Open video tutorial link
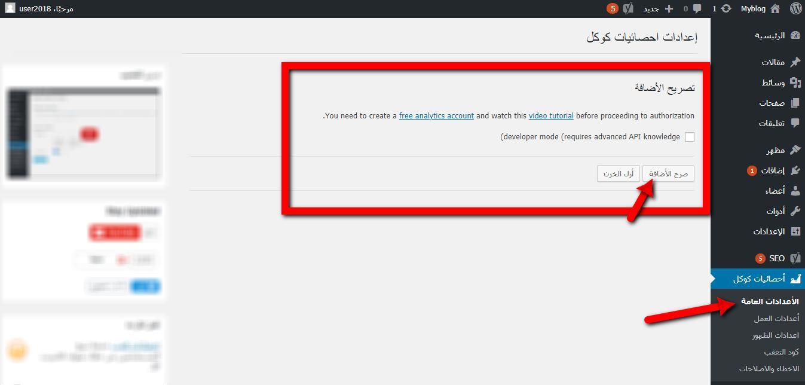The width and height of the screenshot is (805, 385). click(x=551, y=116)
